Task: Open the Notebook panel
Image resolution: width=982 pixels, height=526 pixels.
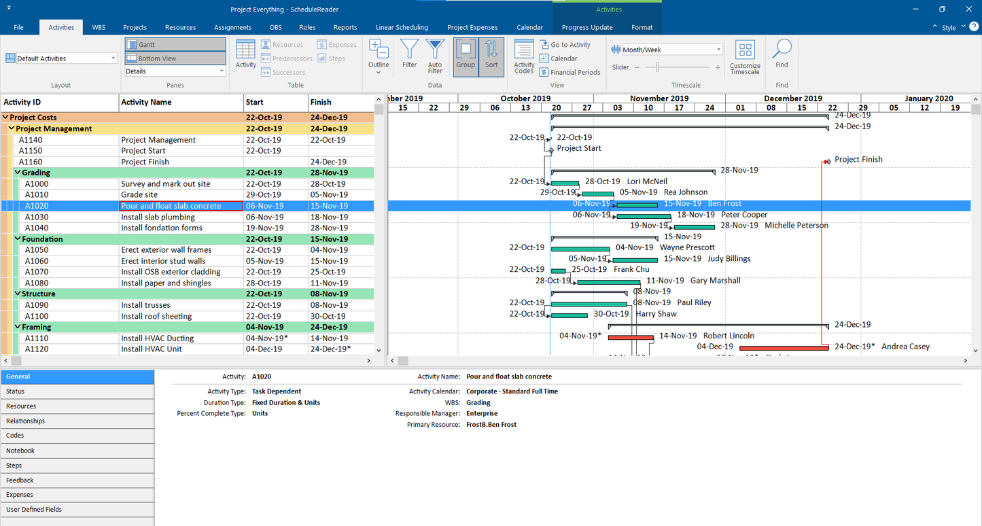Action: pos(20,450)
